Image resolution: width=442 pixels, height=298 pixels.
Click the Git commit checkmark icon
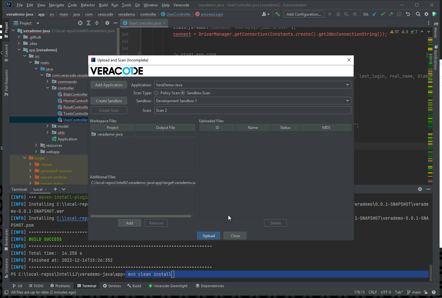pyautogui.click(x=383, y=14)
